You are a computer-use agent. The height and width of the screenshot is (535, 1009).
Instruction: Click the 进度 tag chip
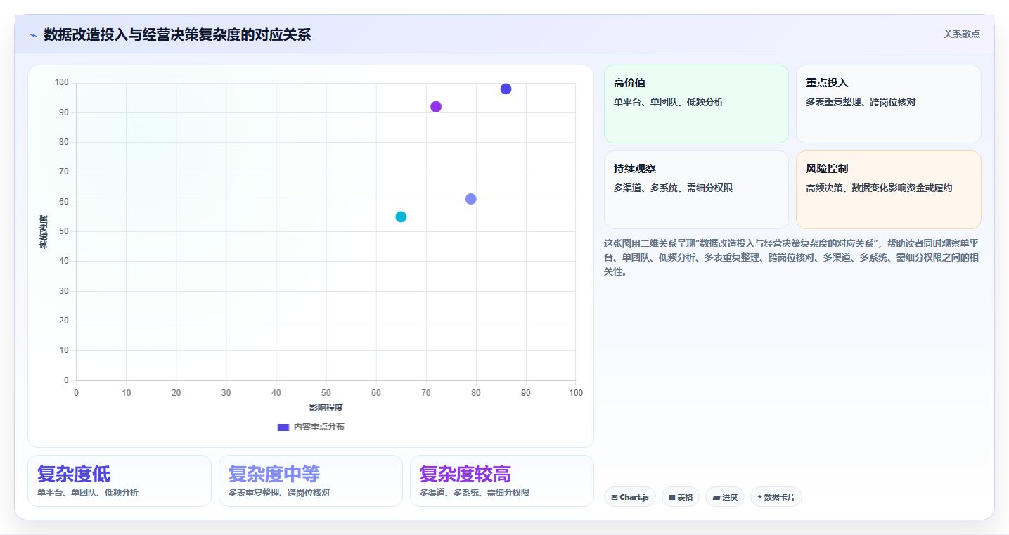tap(725, 497)
